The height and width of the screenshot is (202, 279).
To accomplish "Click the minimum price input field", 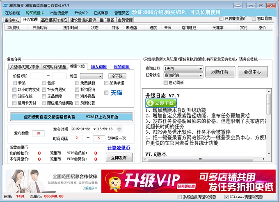I will coord(37,76).
